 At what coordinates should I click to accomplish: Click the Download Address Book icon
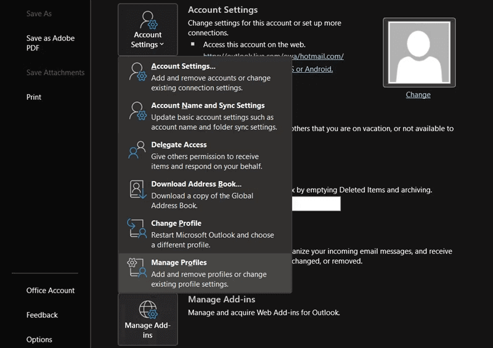pos(137,190)
